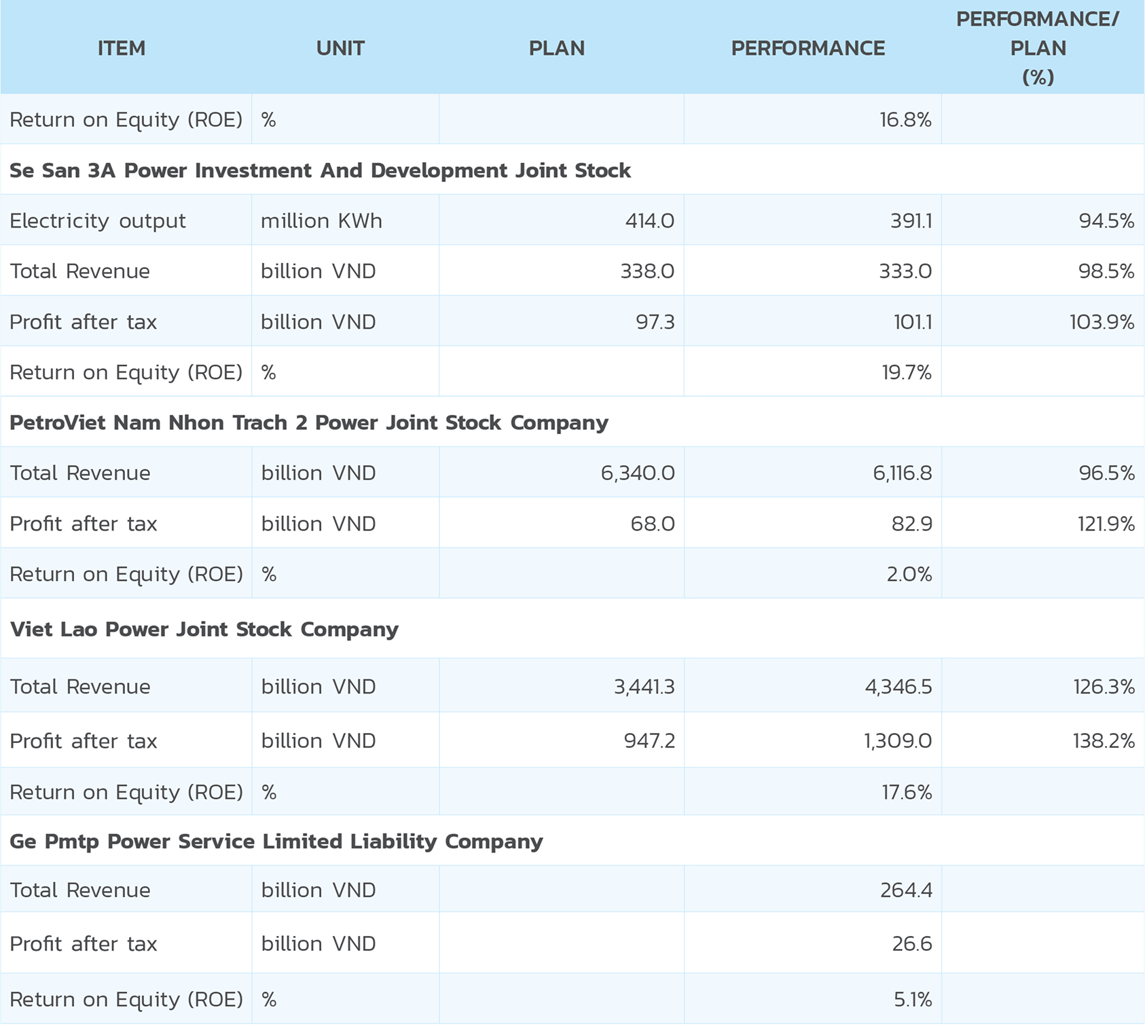Screen dimensions: 1145x1027
Task: Click Return on Equity label under Ge Pmtp
Action: [126, 999]
